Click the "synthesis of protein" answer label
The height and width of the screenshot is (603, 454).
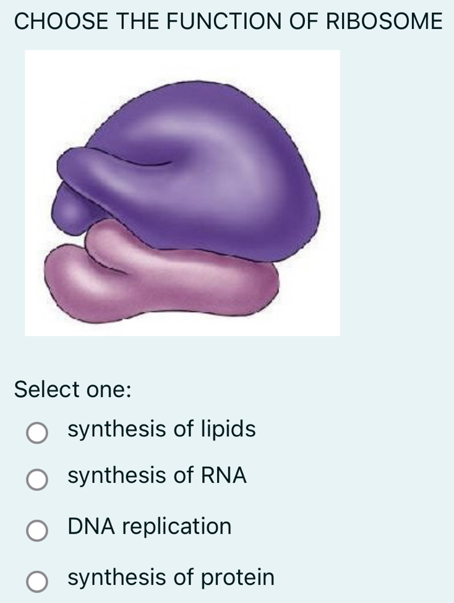(x=171, y=577)
